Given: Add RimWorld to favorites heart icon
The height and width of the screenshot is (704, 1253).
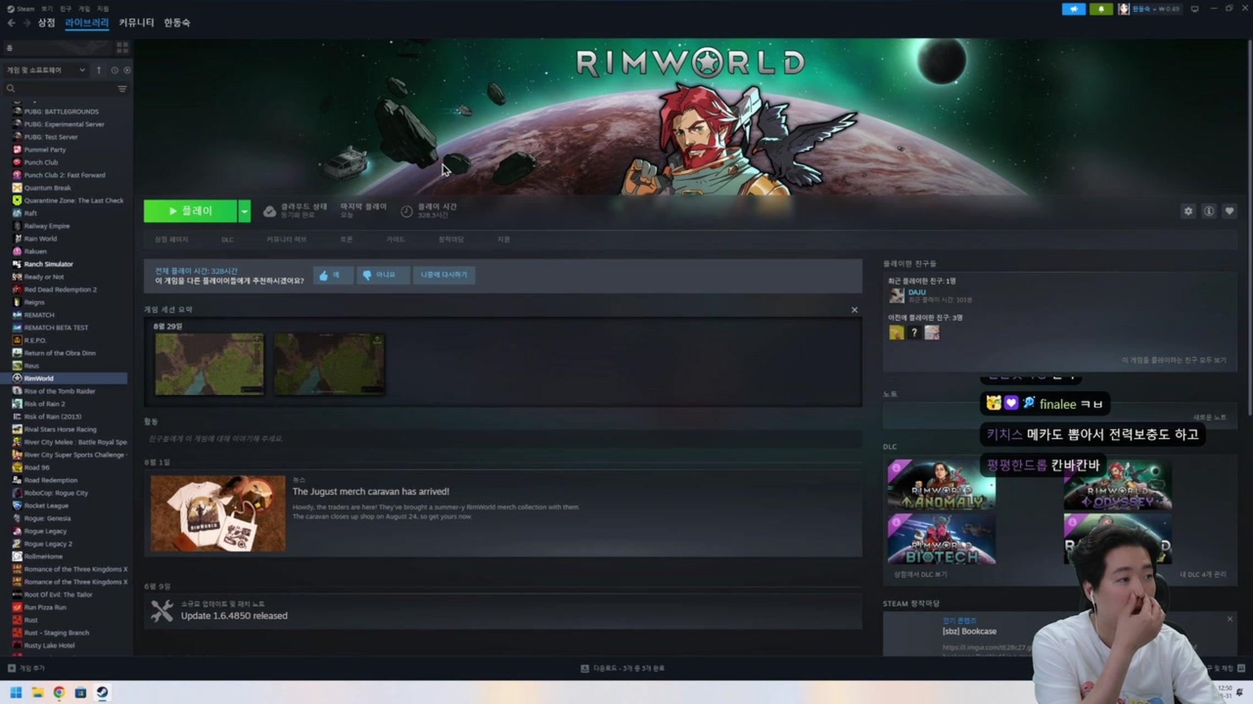Looking at the screenshot, I should (x=1229, y=211).
